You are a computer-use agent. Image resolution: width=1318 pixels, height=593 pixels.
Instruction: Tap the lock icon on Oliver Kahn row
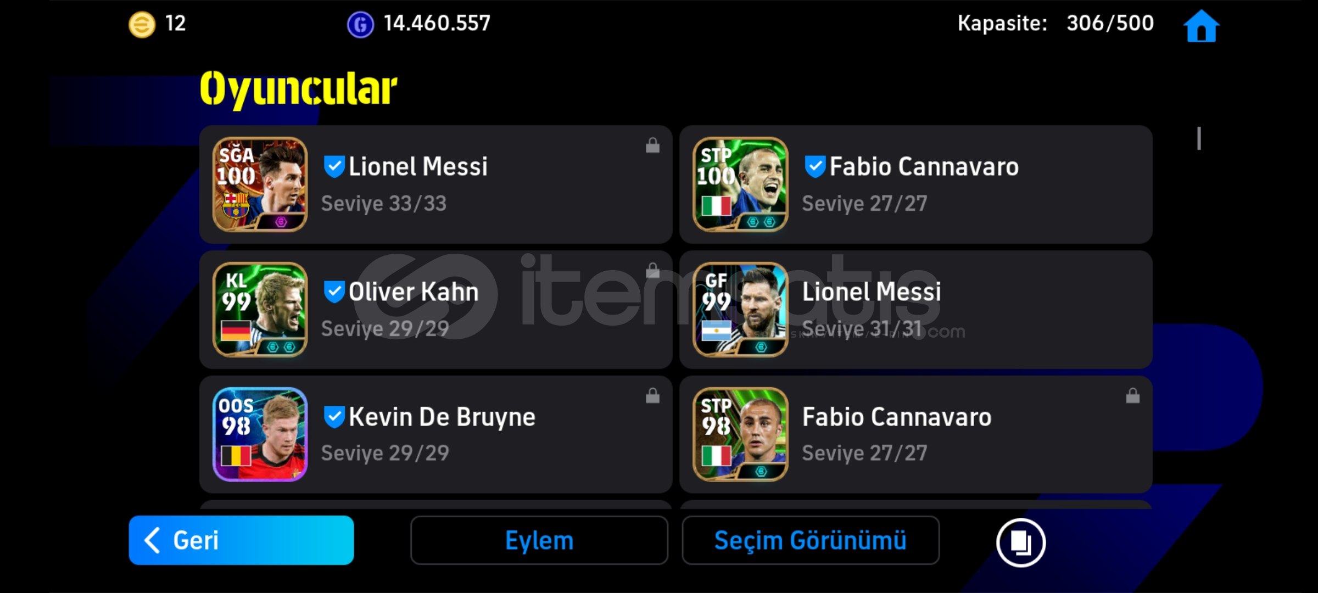coord(652,270)
